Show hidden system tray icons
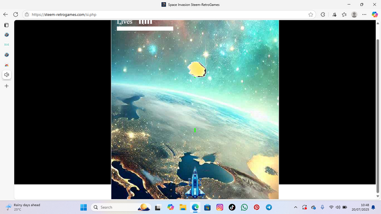 [x=295, y=207]
